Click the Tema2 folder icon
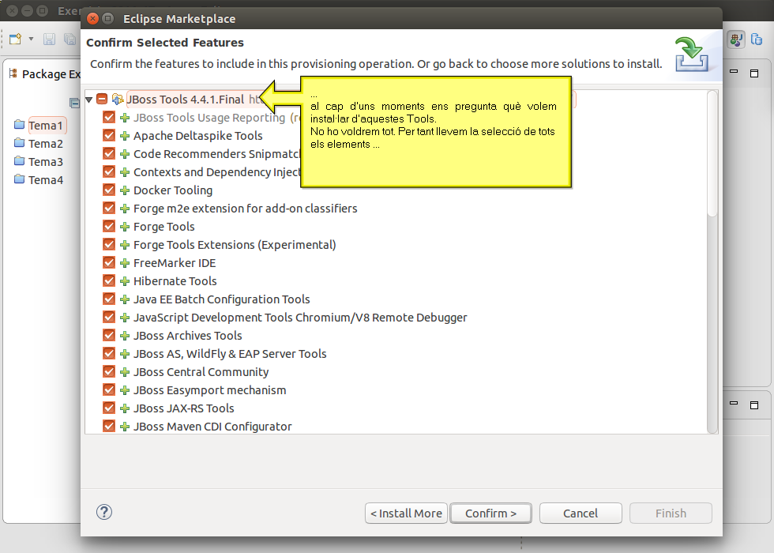Screen dimensions: 774x553 pos(19,142)
